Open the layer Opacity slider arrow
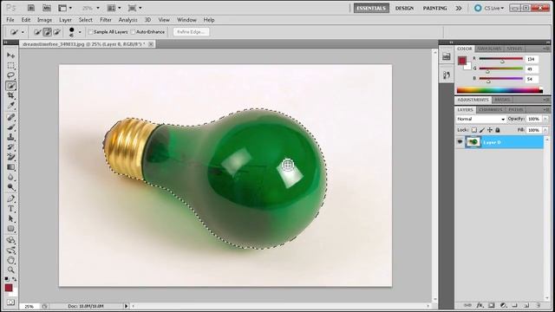 [x=545, y=119]
